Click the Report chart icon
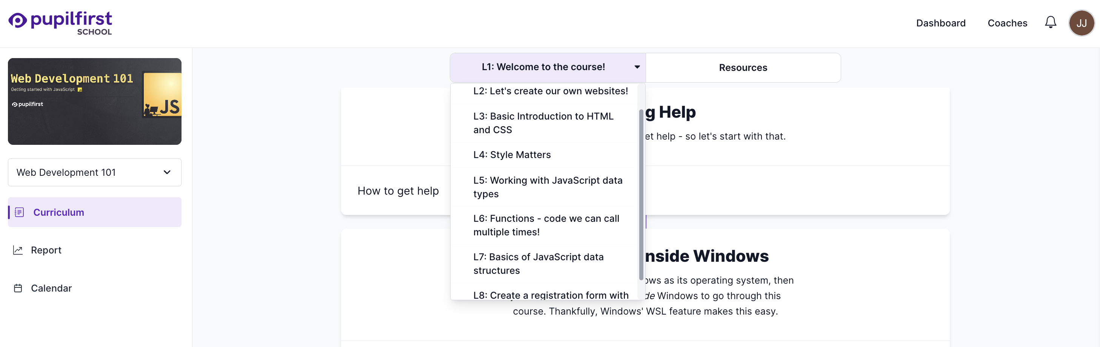Image resolution: width=1100 pixels, height=347 pixels. pyautogui.click(x=18, y=250)
